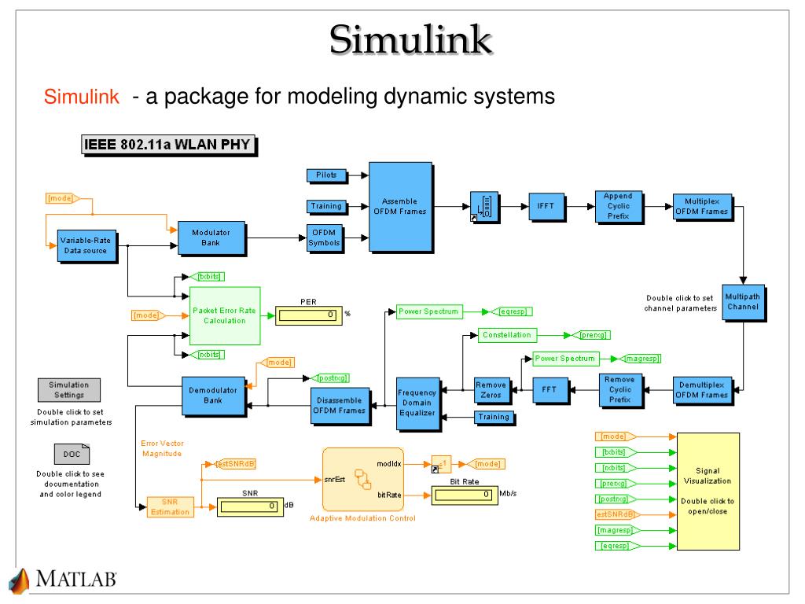This screenshot has width=805, height=604.
Task: Select [mode] tag entering Packet Error Rate Calculation
Action: 149,315
